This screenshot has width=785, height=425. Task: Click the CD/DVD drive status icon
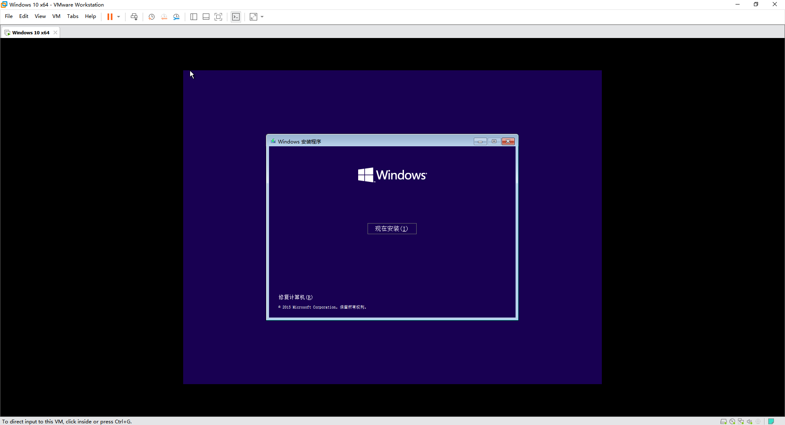pyautogui.click(x=732, y=421)
